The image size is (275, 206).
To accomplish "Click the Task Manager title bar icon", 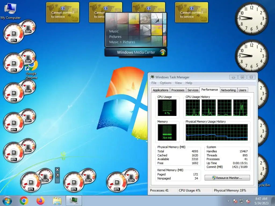I will (x=152, y=77).
